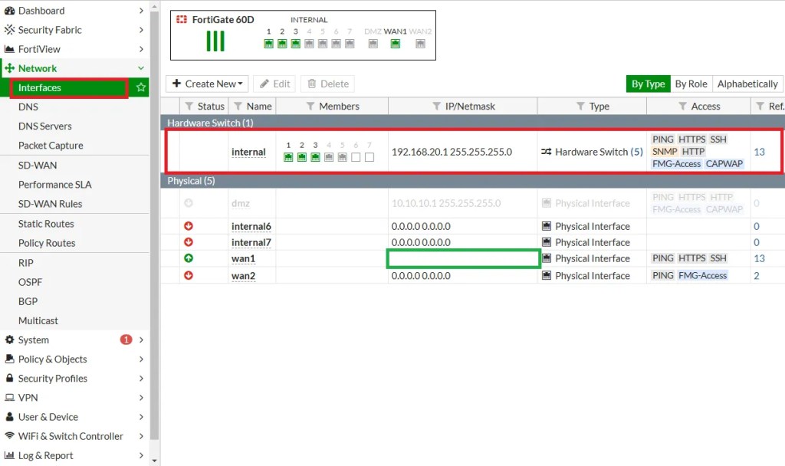The width and height of the screenshot is (785, 466).
Task: Open the Packet Capture page
Action: [x=51, y=145]
